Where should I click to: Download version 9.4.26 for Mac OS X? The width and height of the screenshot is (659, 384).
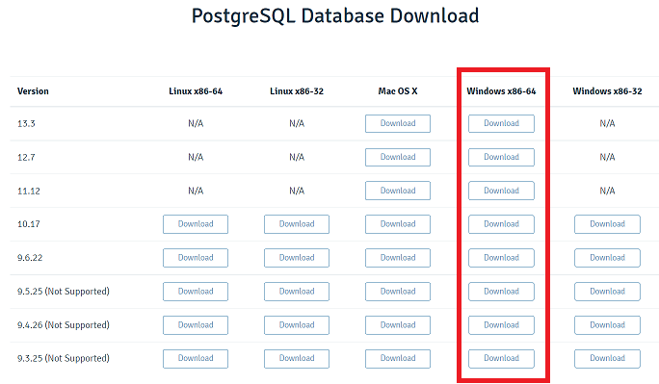[x=398, y=325]
